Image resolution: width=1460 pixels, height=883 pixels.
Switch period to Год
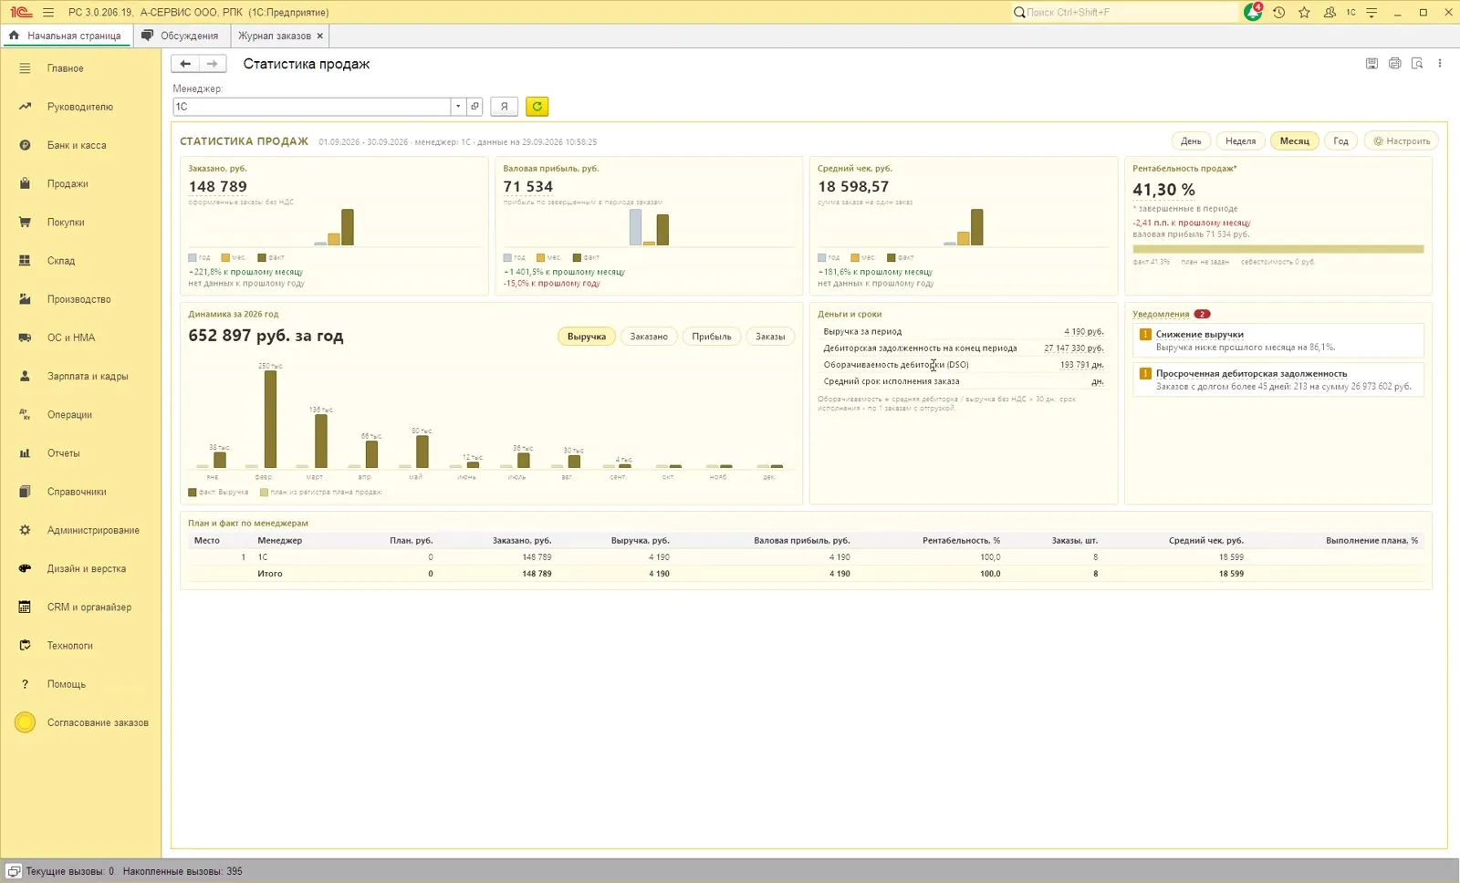tap(1340, 141)
